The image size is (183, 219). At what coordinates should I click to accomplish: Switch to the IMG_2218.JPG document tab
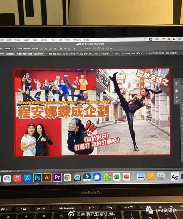[163, 53]
